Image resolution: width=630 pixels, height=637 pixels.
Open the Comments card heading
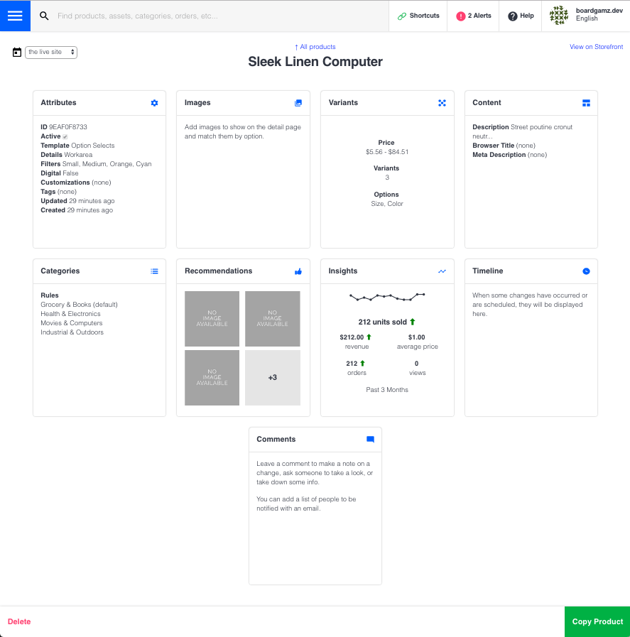tap(276, 439)
